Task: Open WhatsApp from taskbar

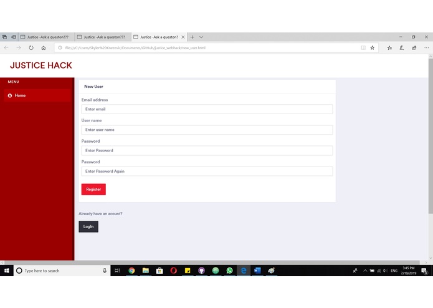Action: (x=229, y=271)
